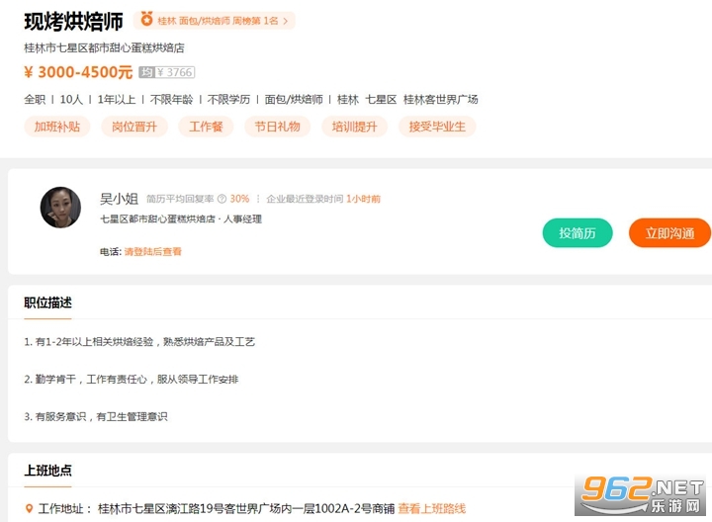Click the question mark icon beside 简历平均回复率
This screenshot has width=712, height=522.
[x=222, y=199]
